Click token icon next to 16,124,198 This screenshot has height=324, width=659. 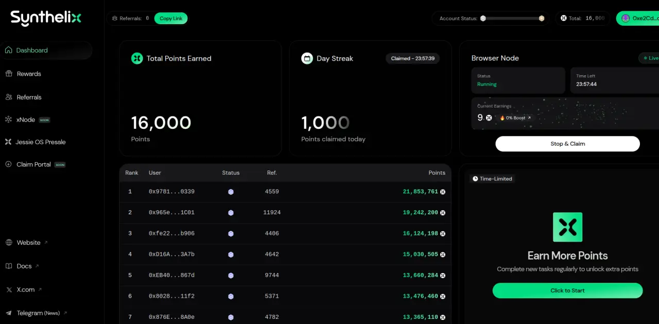(443, 233)
